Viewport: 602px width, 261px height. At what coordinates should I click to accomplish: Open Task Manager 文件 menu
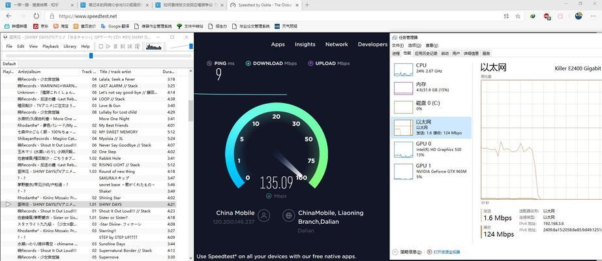point(397,45)
